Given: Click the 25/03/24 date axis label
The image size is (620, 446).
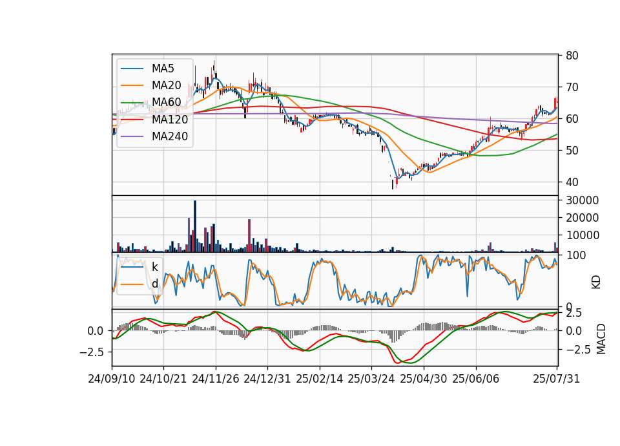Looking at the screenshot, I should (371, 379).
